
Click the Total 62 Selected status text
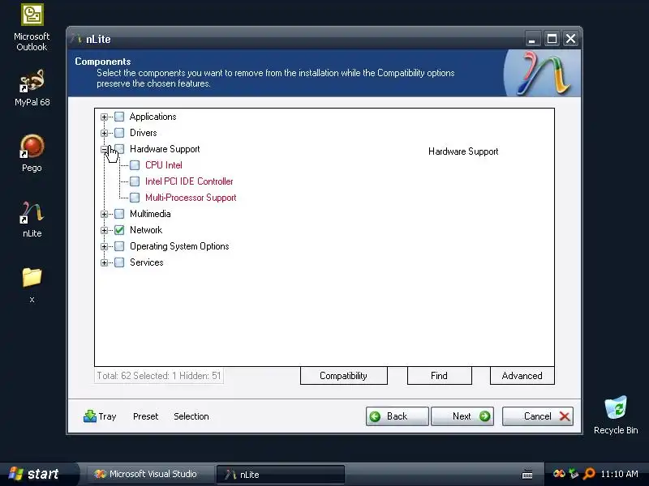click(x=159, y=376)
